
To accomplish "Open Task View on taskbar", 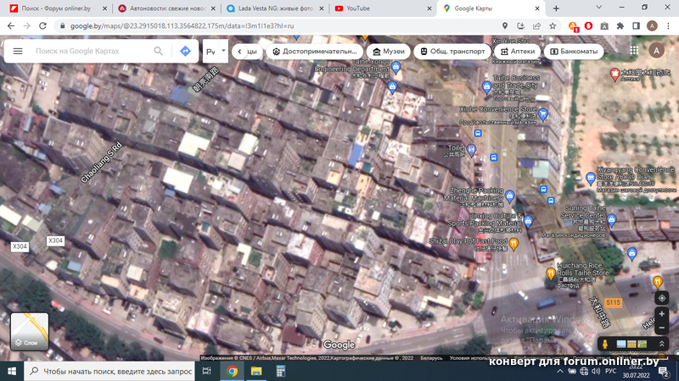I will 206,371.
